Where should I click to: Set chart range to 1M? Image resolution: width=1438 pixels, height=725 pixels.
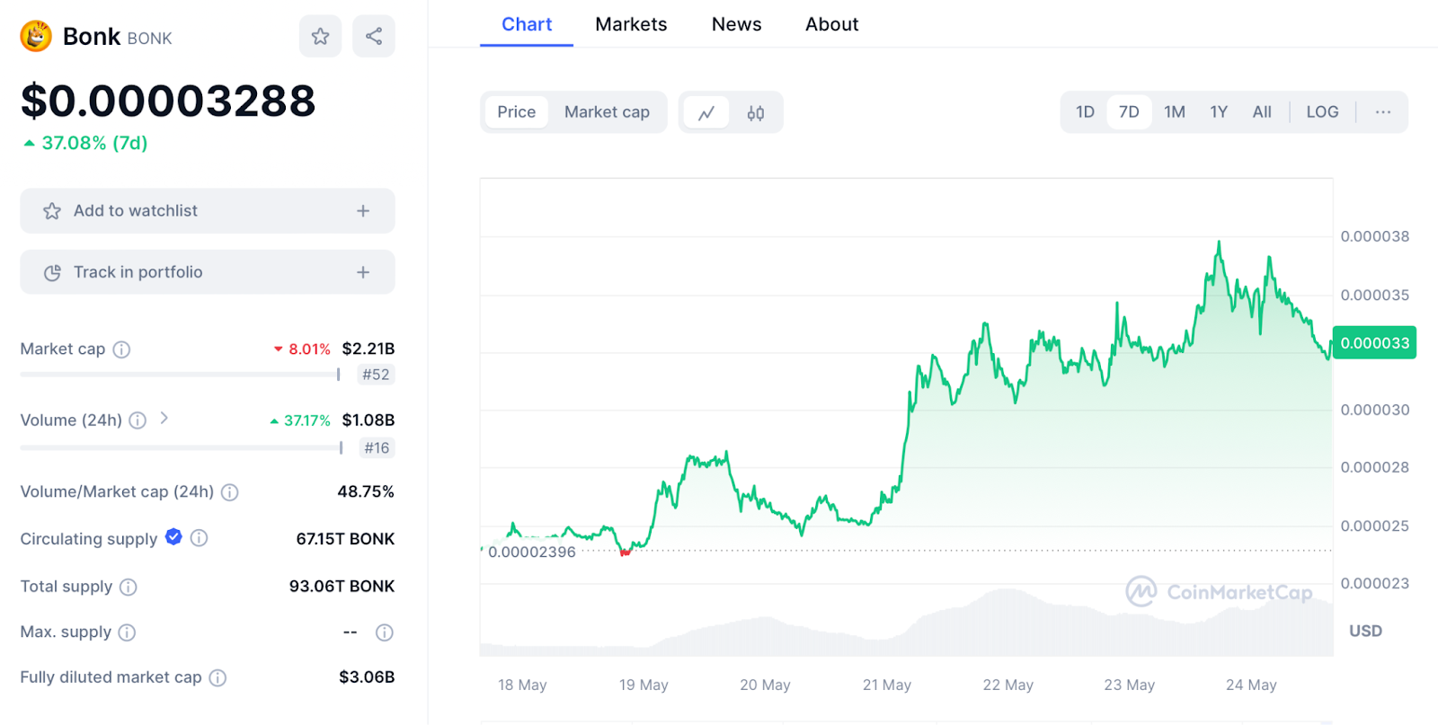(x=1175, y=112)
